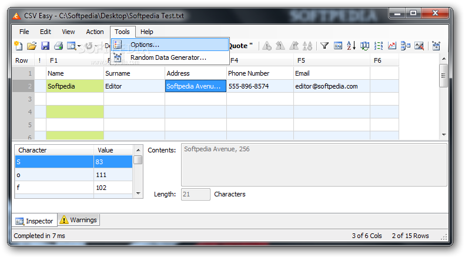465x258 pixels.
Task: Click the Row column header
Action: (x=23, y=60)
